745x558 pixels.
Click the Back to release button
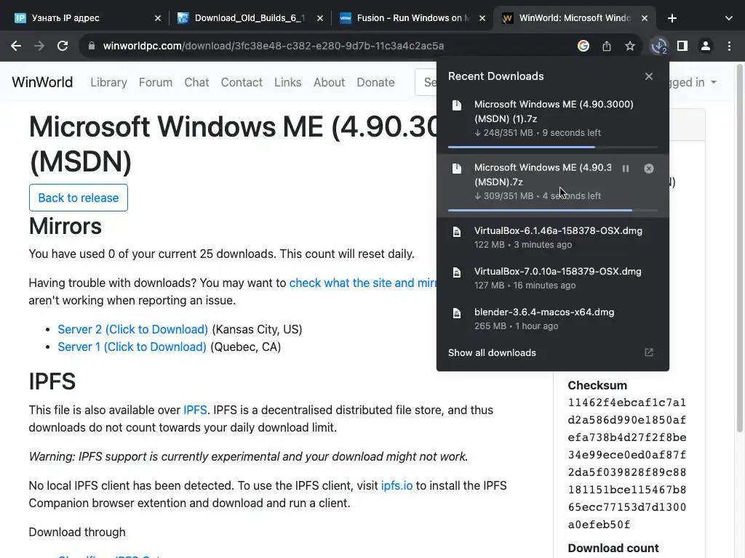(x=79, y=198)
